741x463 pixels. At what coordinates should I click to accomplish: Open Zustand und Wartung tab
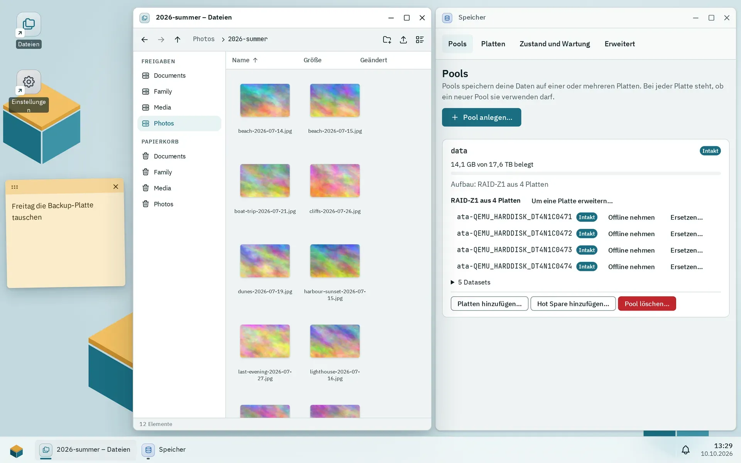(555, 44)
